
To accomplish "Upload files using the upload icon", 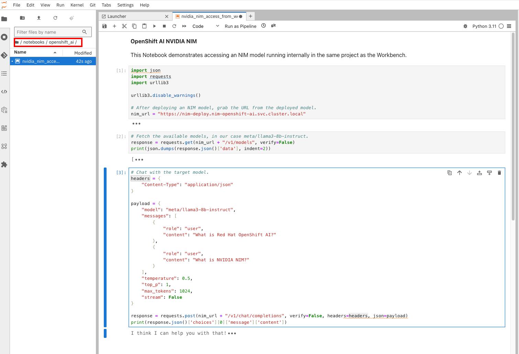I will coord(39,18).
